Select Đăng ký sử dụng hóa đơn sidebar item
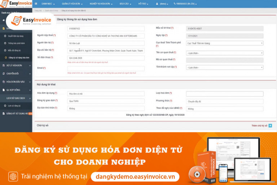The width and height of the screenshot is (277, 185). (19, 58)
